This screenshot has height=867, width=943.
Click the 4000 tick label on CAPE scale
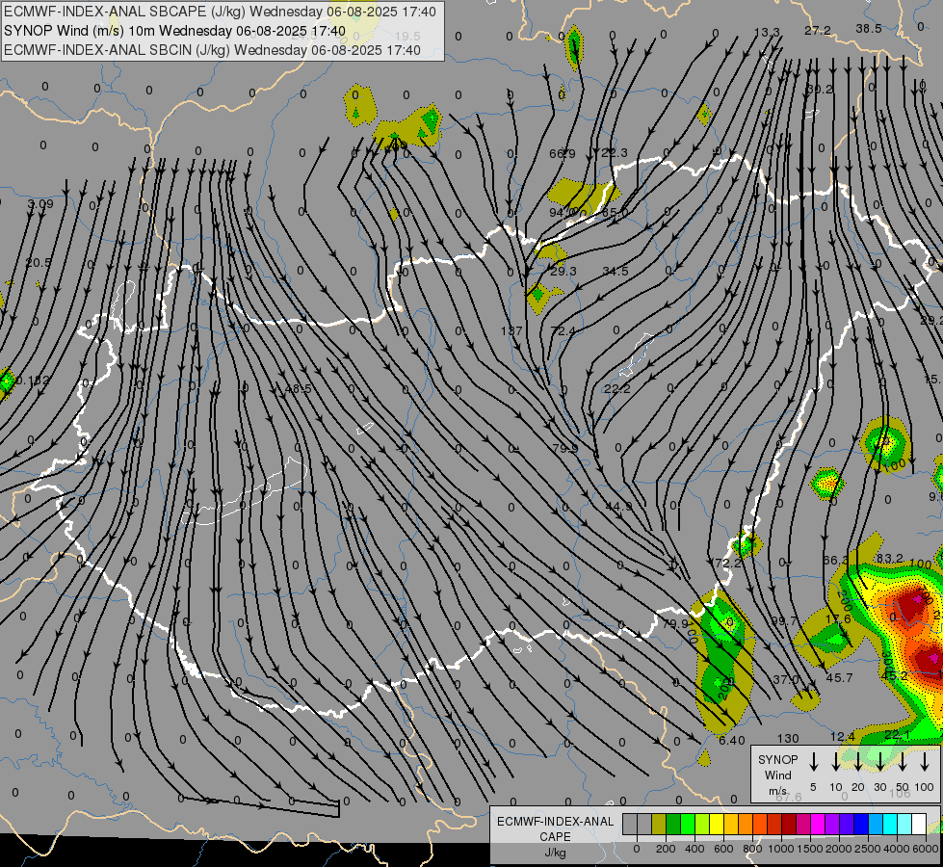click(897, 849)
